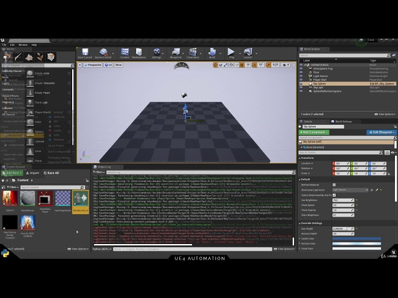Click the Build toolbar icon
Viewport: 398px width, 298px height.
tap(212, 52)
